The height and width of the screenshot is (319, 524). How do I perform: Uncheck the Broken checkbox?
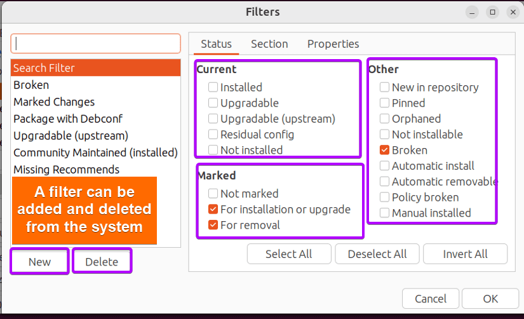coord(384,150)
